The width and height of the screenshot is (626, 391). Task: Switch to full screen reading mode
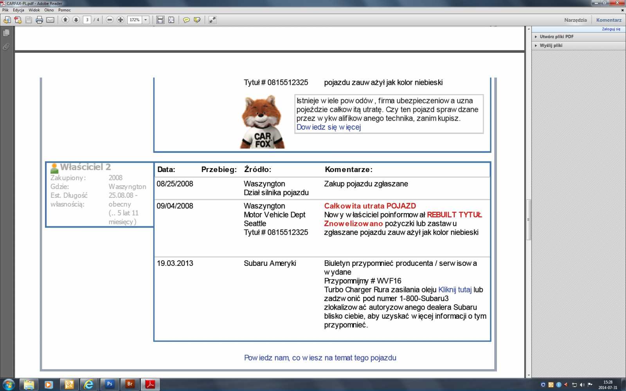pyautogui.click(x=212, y=20)
